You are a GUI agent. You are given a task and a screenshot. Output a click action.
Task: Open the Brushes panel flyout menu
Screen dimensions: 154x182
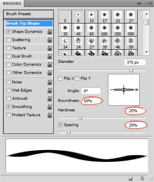coord(149,4)
